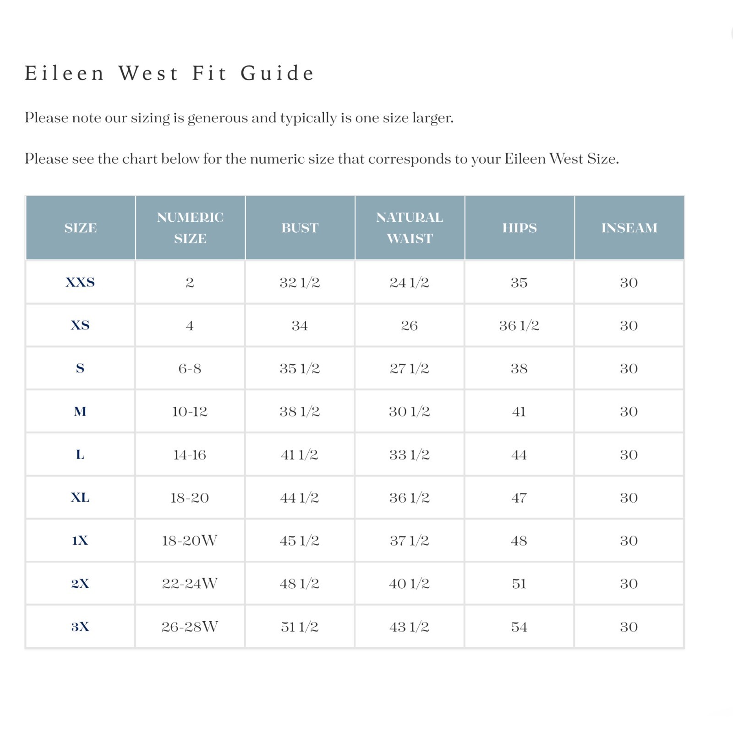The image size is (733, 733).
Task: Select the 51 1/2 bust measurement cell
Action: pos(300,627)
